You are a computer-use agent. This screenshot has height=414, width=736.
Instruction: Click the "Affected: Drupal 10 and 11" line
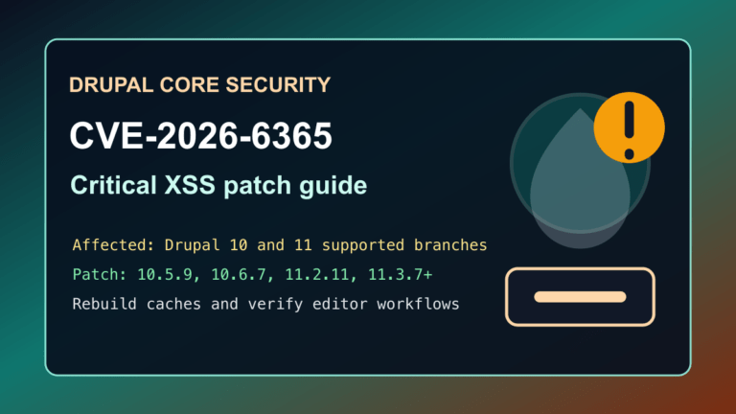[280, 245]
